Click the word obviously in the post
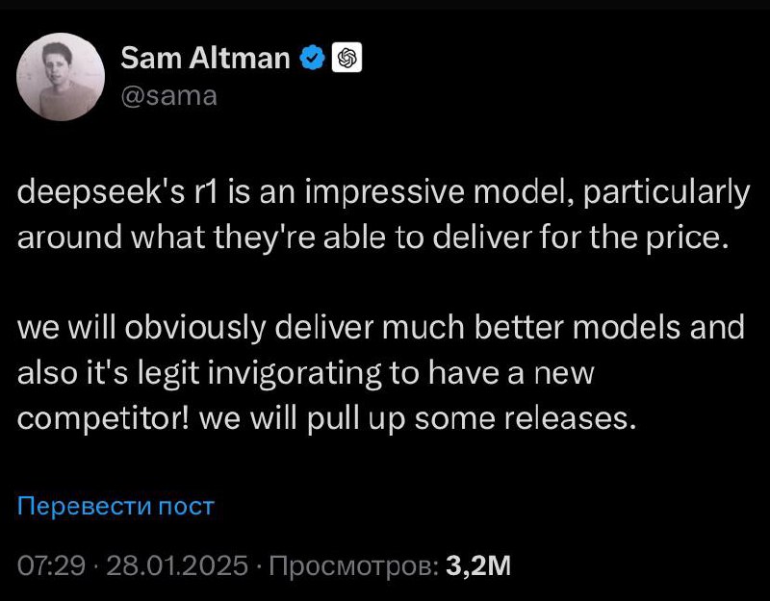The image size is (770, 601). [194, 328]
